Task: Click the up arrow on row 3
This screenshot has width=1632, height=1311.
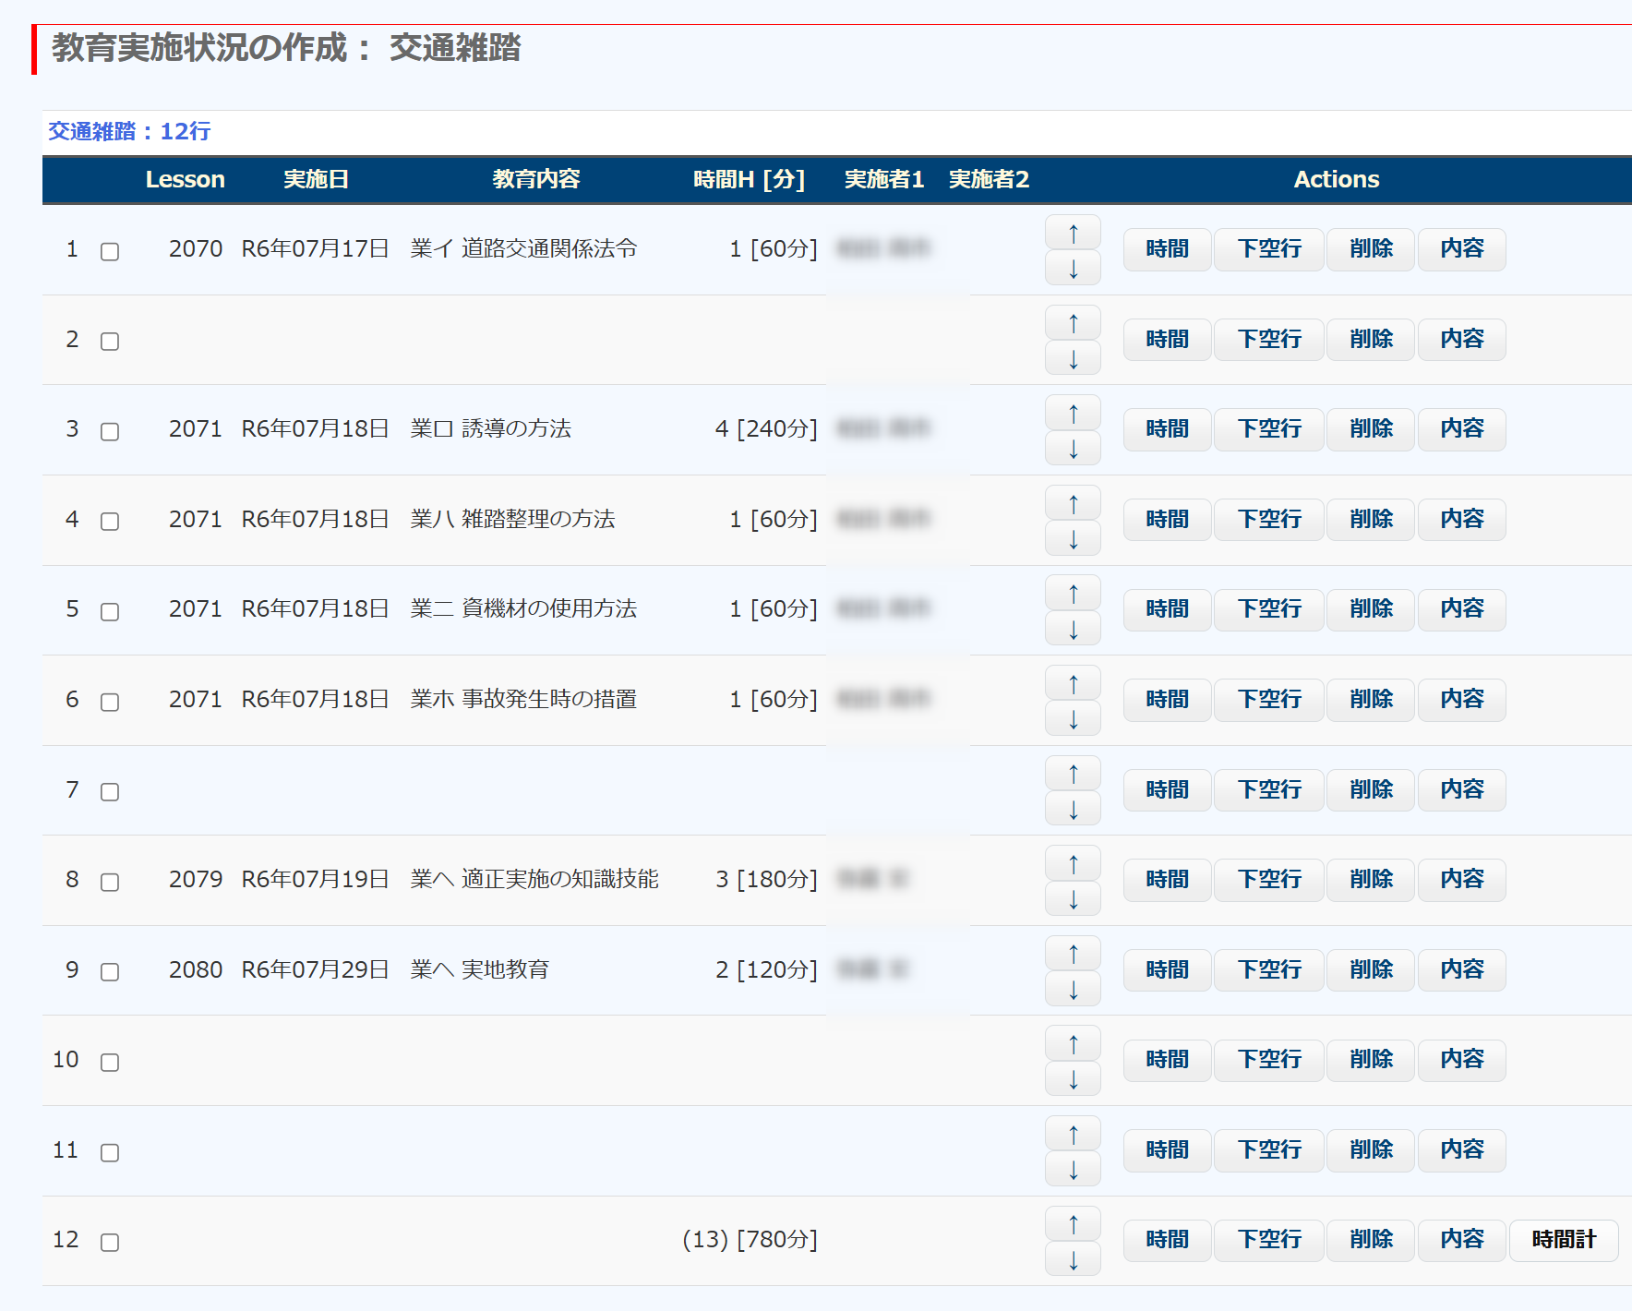Action: (x=1073, y=414)
